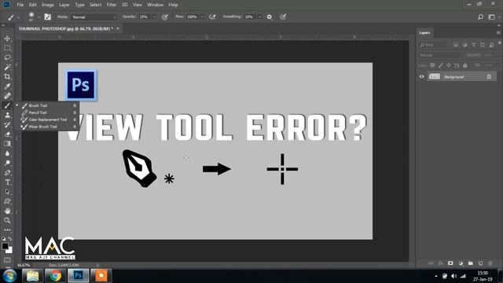Image resolution: width=503 pixels, height=283 pixels.
Task: Open the Layers panel menu button
Action: pyautogui.click(x=498, y=33)
